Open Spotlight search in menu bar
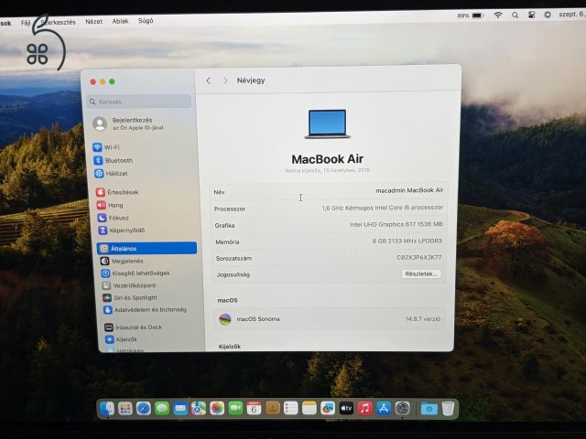586x439 pixels. coord(515,16)
